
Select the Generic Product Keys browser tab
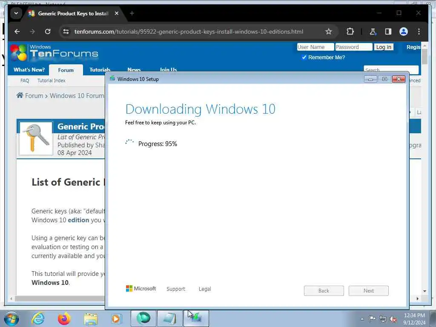coord(73,13)
